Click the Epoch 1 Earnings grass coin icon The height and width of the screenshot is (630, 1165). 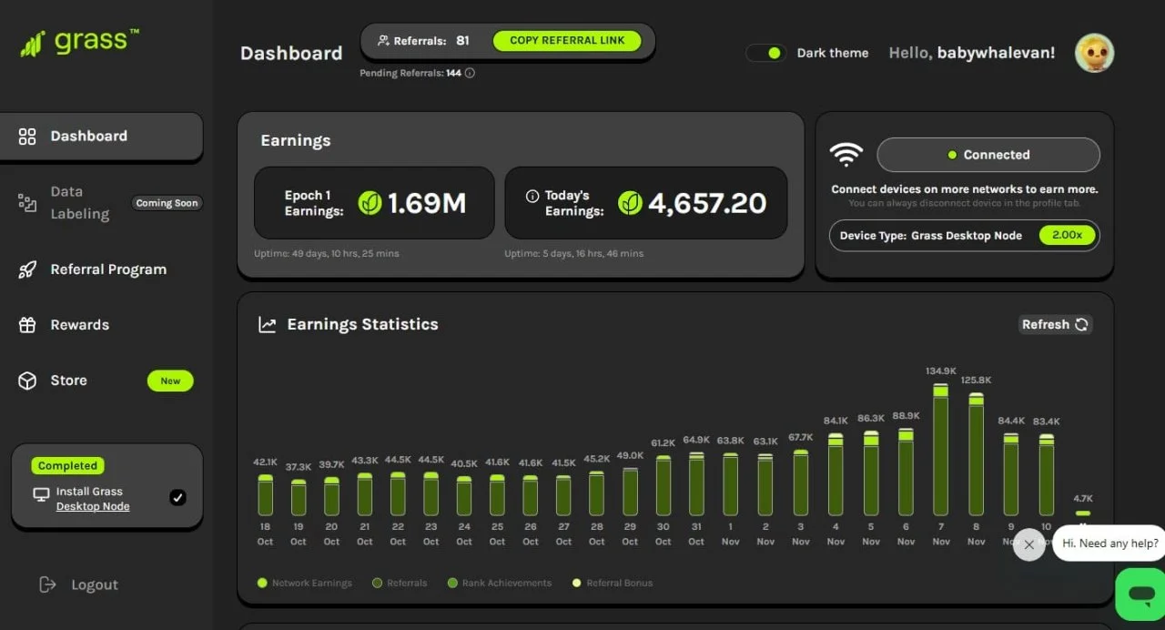tap(370, 202)
